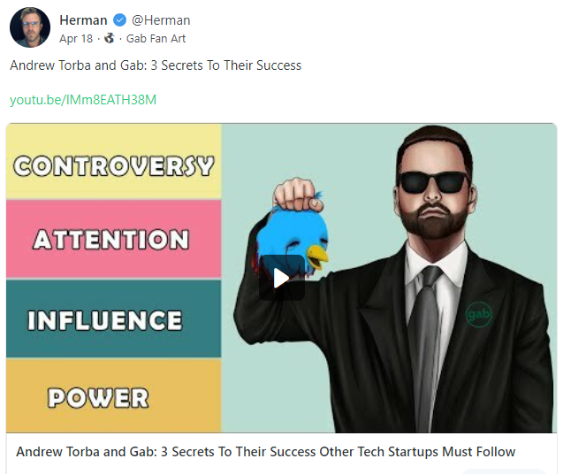Image resolution: width=563 pixels, height=474 pixels.
Task: Click the POWER orange panel in thumbnail
Action: point(113,395)
